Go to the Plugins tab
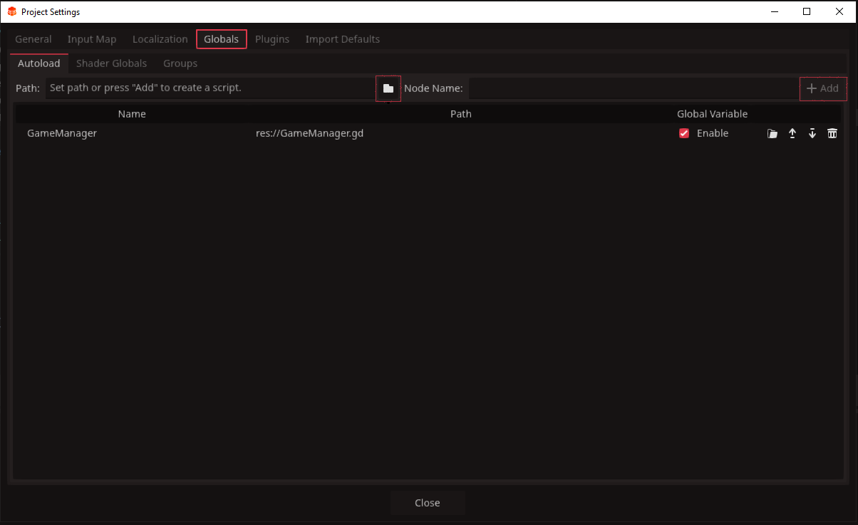This screenshot has width=858, height=525. pyautogui.click(x=272, y=39)
